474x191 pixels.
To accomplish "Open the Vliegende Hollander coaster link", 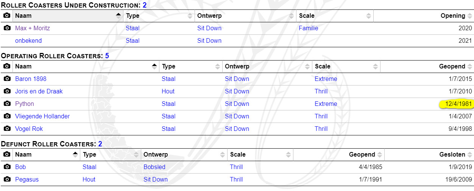I will pyautogui.click(x=42, y=116).
